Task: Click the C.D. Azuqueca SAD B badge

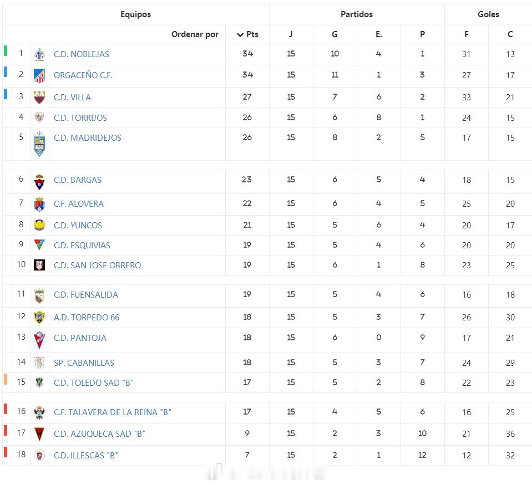Action: pos(39,434)
